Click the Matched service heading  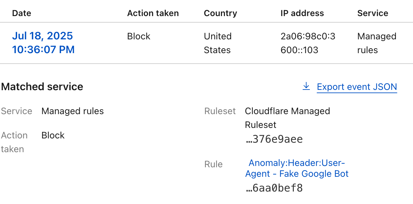[42, 87]
